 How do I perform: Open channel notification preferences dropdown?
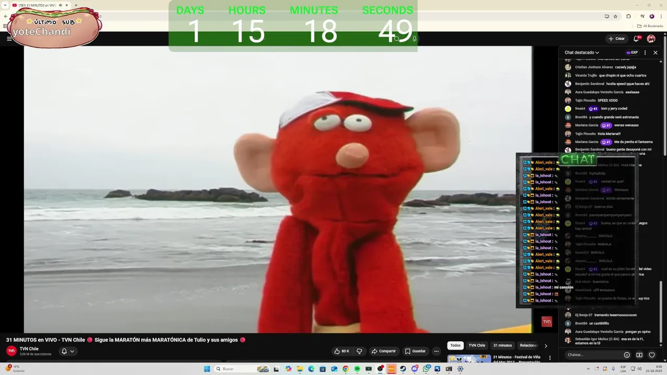coord(68,351)
